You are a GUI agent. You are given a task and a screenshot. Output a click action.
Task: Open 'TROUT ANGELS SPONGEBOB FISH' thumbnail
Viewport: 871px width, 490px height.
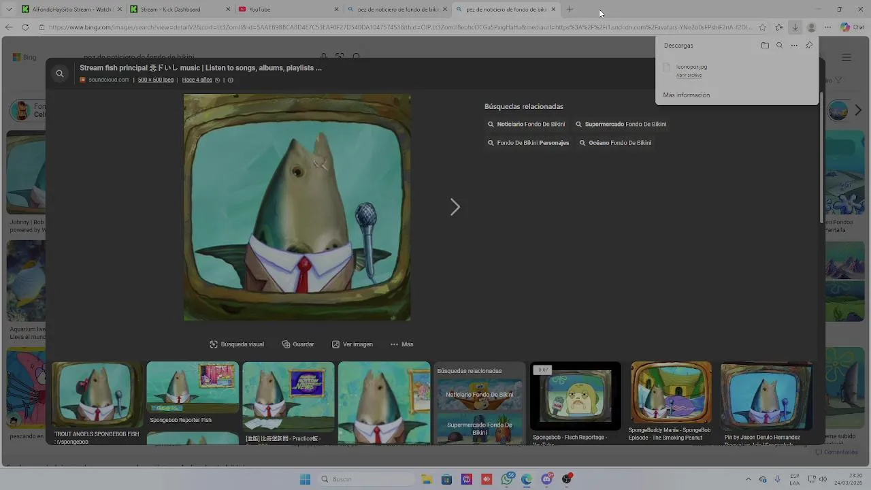pos(97,395)
